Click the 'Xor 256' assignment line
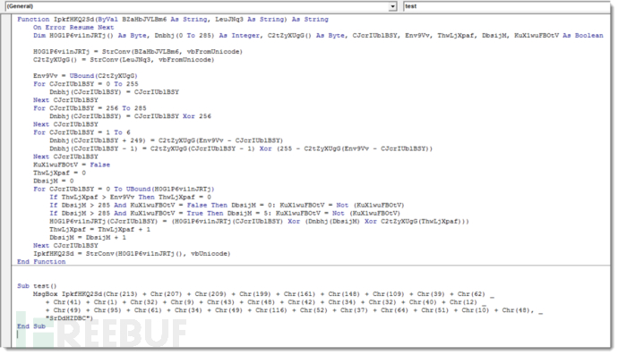 pyautogui.click(x=130, y=116)
